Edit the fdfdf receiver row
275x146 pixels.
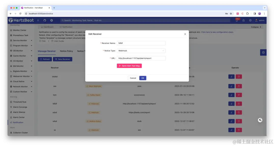click(x=231, y=104)
